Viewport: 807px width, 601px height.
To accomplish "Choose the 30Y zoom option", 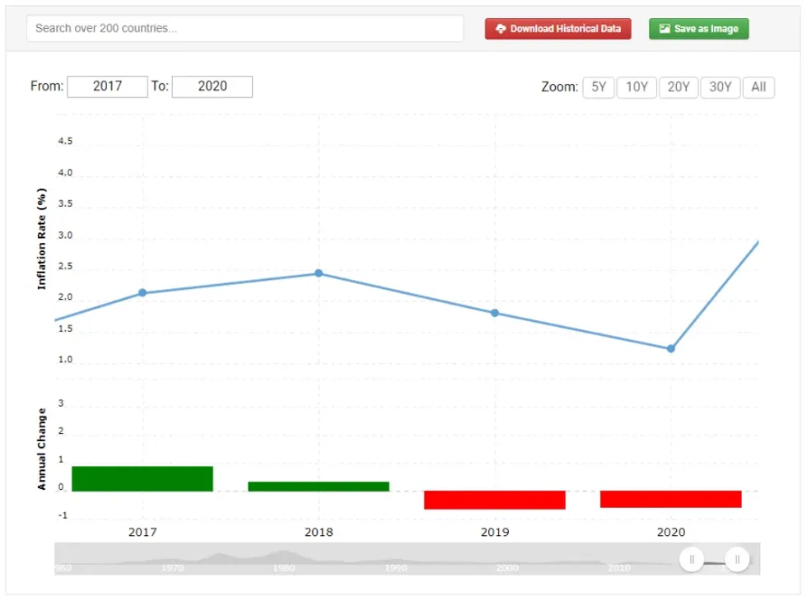I will 721,87.
